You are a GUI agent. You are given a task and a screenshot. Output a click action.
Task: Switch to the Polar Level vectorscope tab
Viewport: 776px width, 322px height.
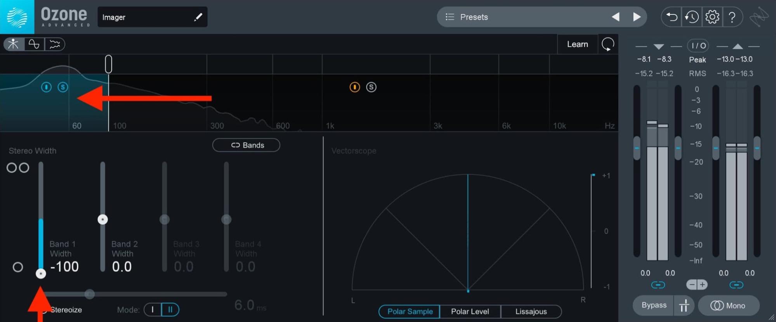(x=470, y=312)
